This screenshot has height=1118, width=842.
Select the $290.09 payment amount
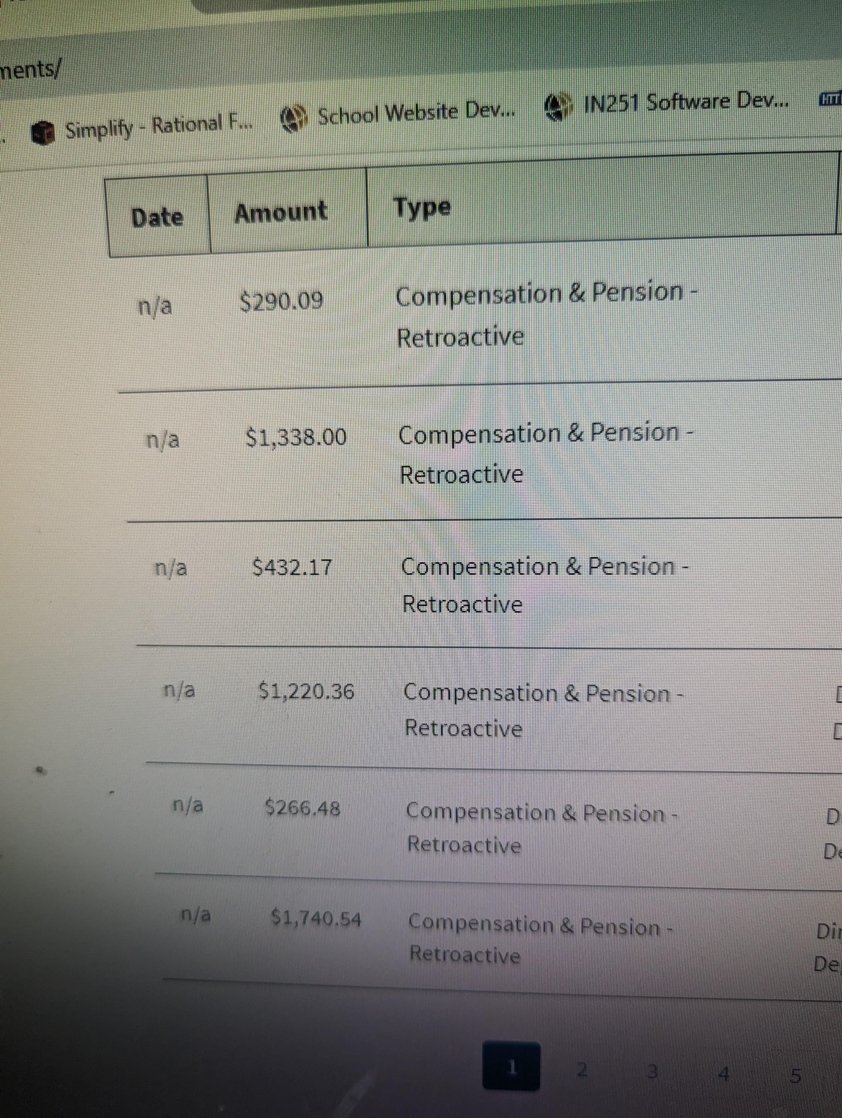281,302
